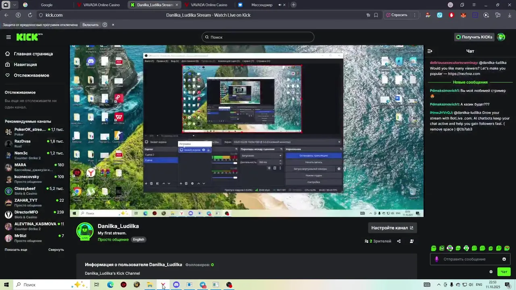This screenshot has width=516, height=290.
Task: Open Отслеживаемое in the sidebar
Action: pos(31,75)
